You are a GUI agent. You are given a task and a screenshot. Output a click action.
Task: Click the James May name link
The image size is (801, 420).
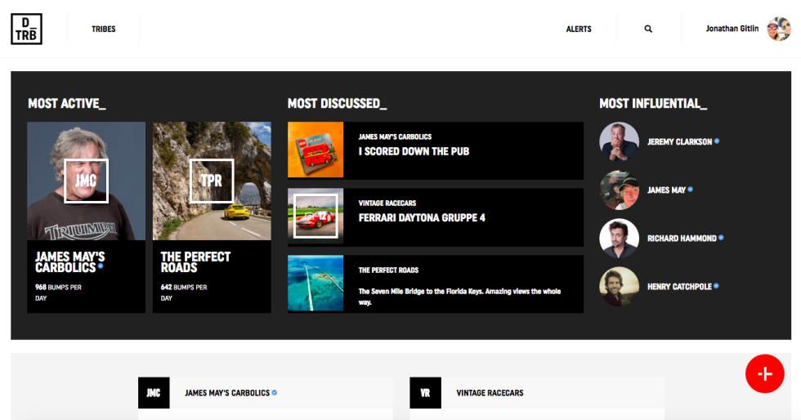click(666, 190)
